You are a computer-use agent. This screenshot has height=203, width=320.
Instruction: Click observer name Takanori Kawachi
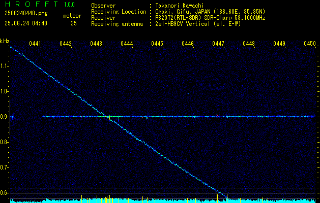coord(179,6)
